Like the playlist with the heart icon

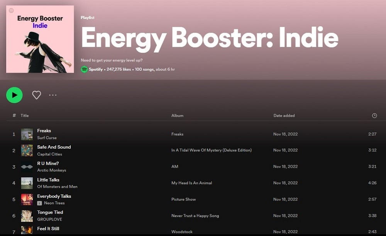[x=36, y=95]
